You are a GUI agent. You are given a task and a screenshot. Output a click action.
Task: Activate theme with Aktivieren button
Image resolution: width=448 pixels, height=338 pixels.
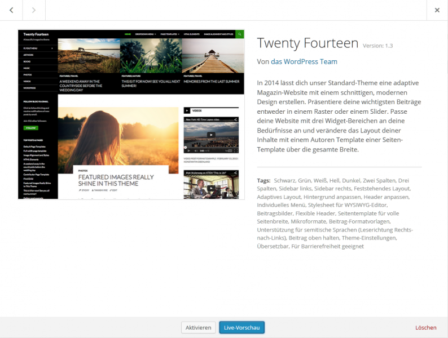[x=198, y=327]
